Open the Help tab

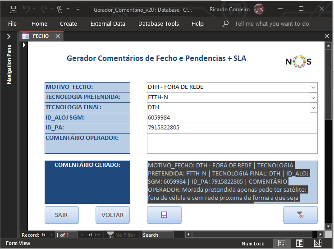197,23
